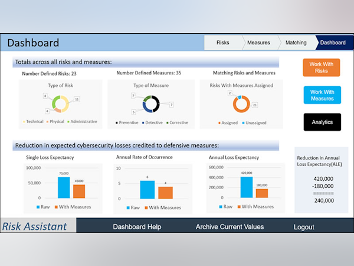Click the Raw bar labeled 6
This screenshot has height=266, width=354.
147,190
